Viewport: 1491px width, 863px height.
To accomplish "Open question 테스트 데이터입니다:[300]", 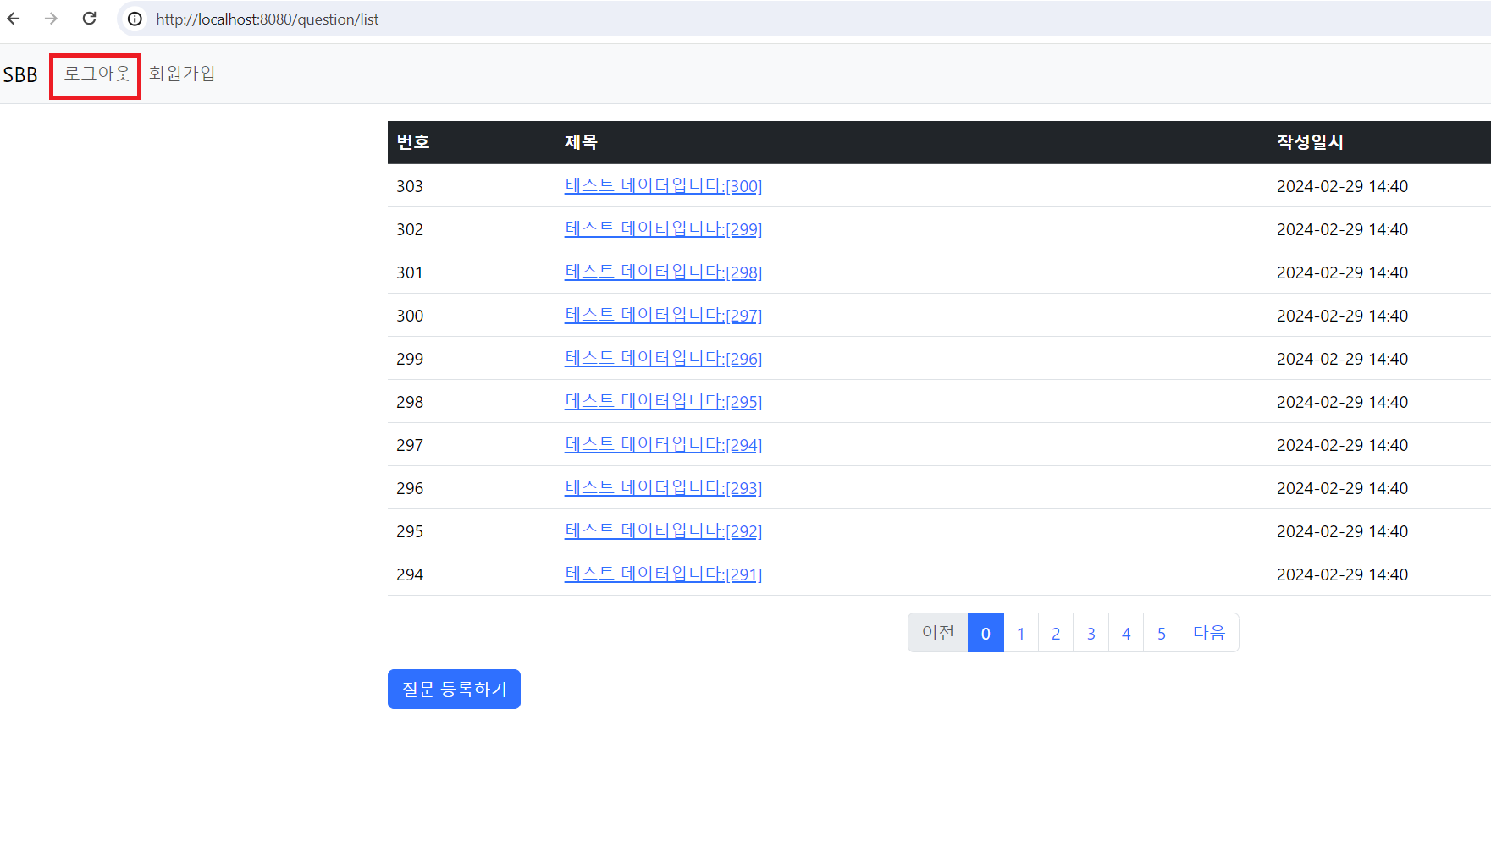I will point(663,185).
